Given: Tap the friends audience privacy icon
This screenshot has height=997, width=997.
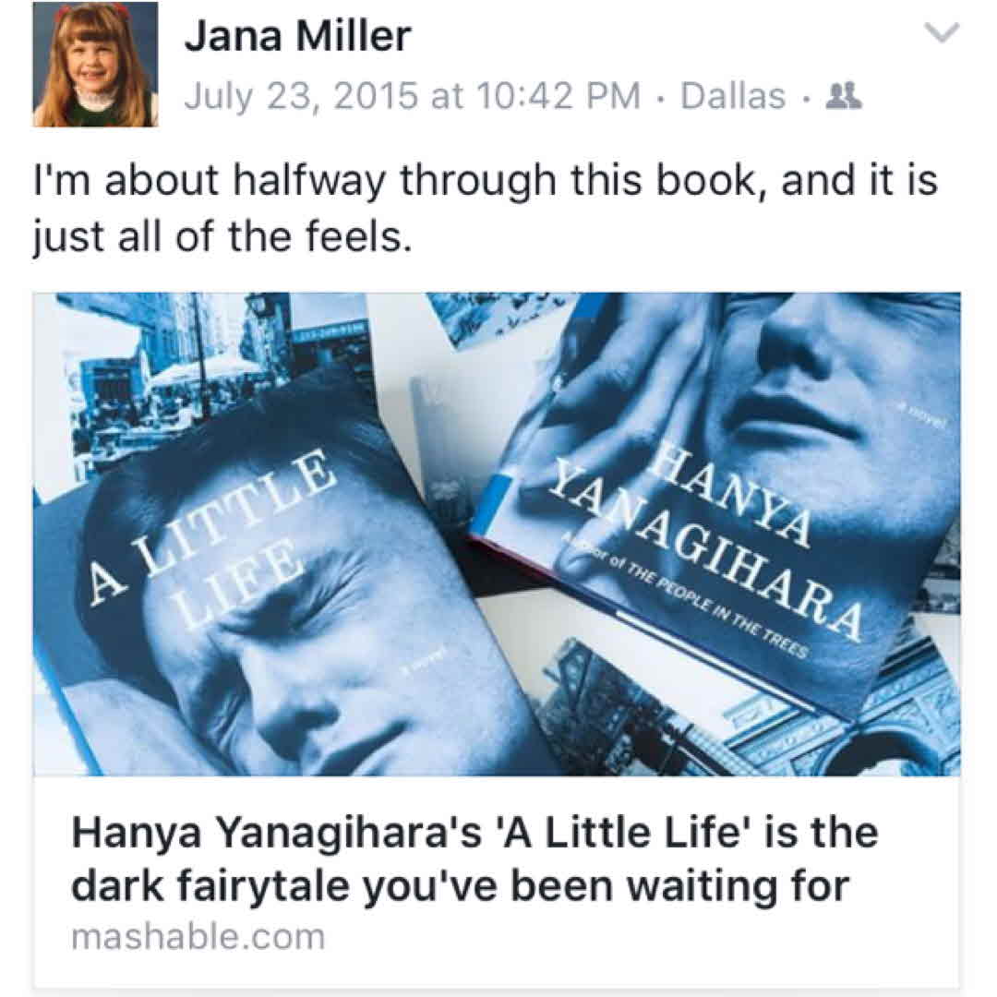Looking at the screenshot, I should [x=843, y=97].
